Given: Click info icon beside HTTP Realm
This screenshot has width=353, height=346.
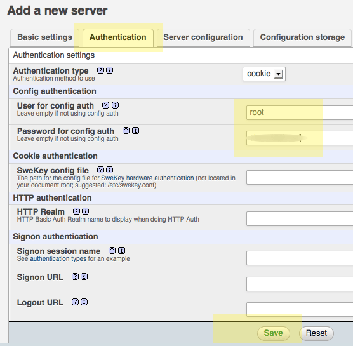Looking at the screenshot, I should [85, 211].
